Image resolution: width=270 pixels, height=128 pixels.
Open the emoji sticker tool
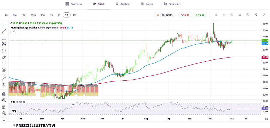[x=4, y=70]
